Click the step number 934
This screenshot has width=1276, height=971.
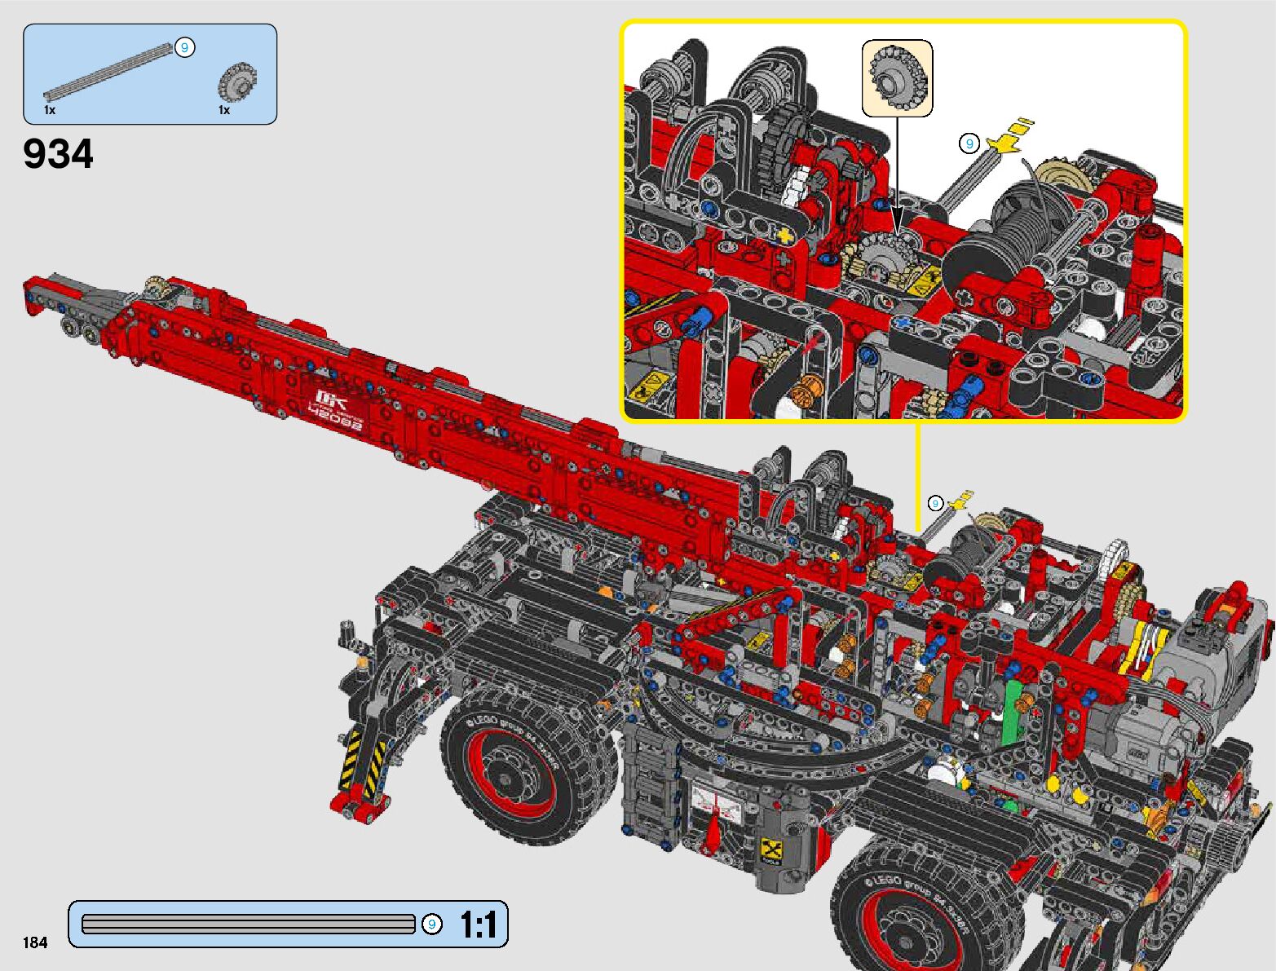(59, 154)
